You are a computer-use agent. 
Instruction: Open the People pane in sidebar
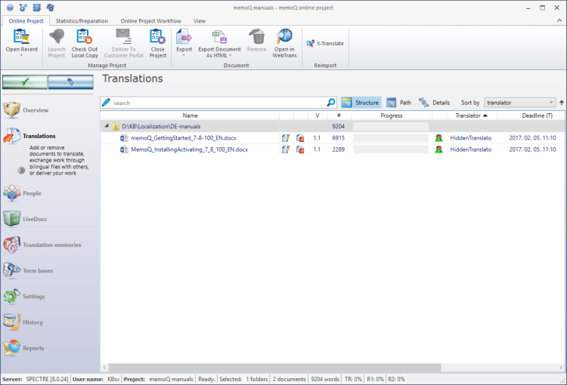click(x=32, y=193)
